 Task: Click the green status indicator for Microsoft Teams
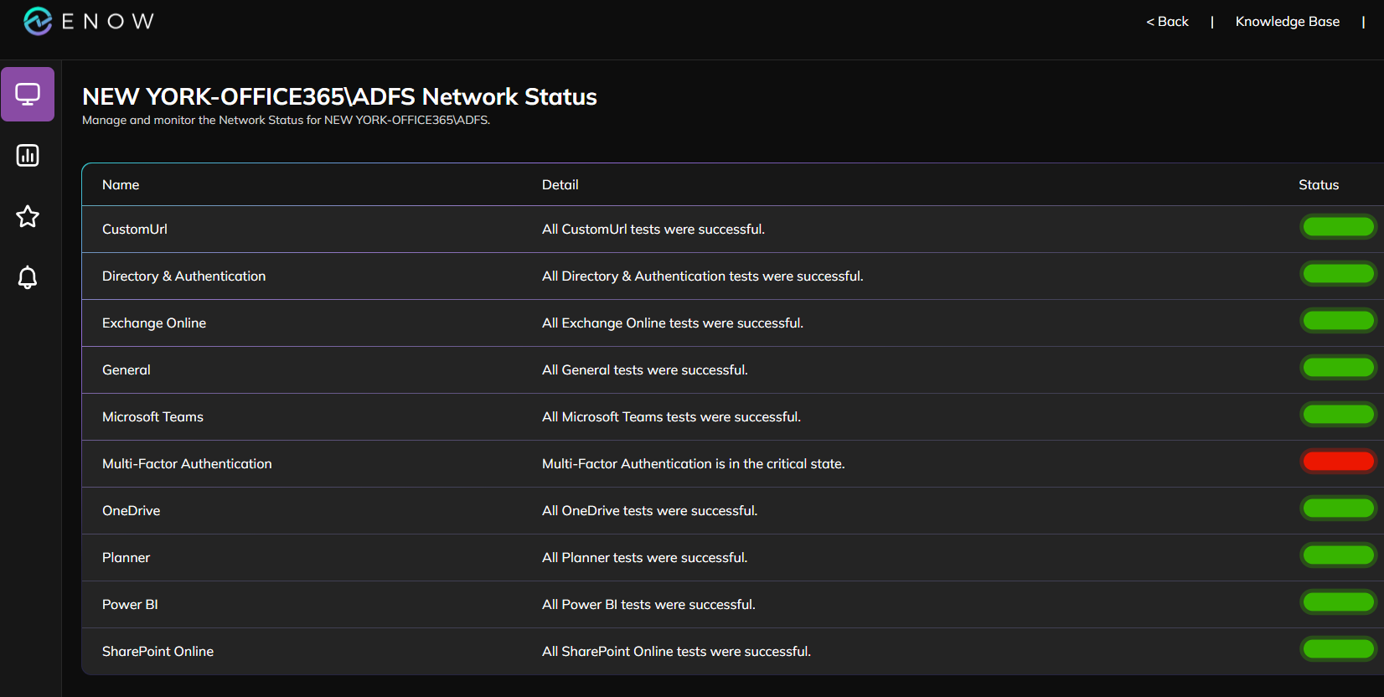click(1338, 415)
